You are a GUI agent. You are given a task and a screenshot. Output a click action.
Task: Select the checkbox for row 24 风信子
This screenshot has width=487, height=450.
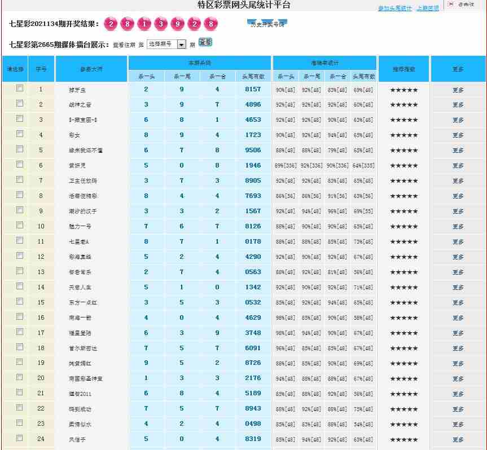(x=20, y=438)
